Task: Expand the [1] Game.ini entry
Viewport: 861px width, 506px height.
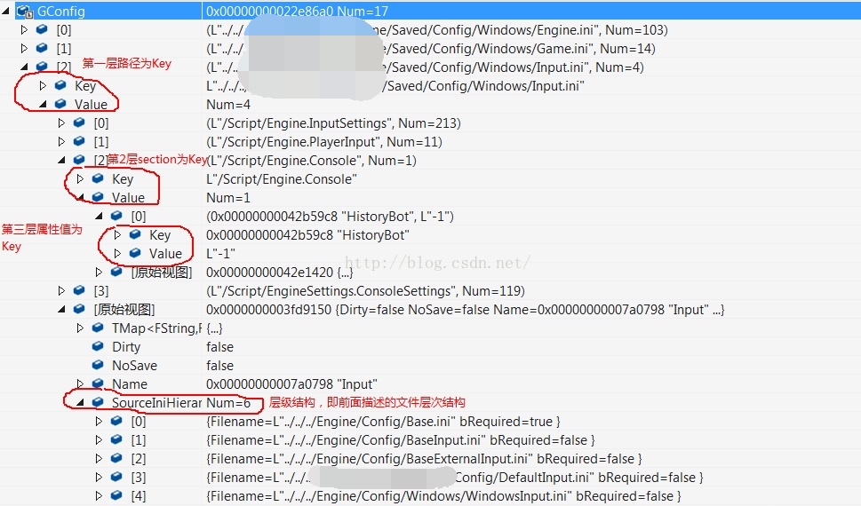Action: tap(24, 48)
